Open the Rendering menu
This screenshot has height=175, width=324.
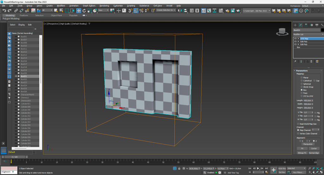click(x=104, y=6)
